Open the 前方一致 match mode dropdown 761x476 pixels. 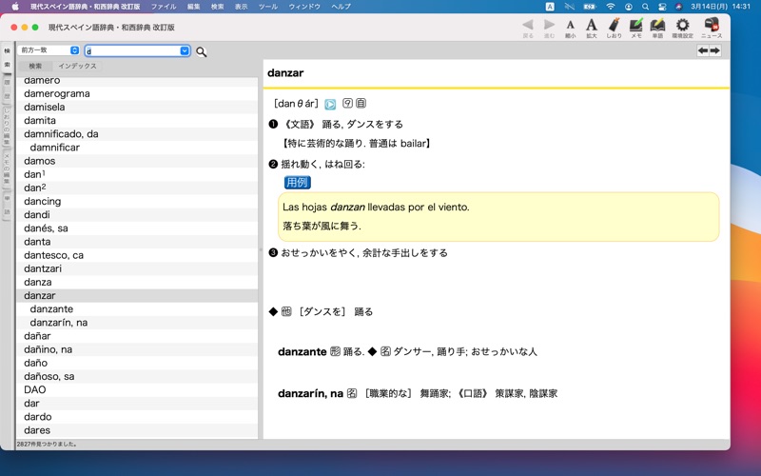49,50
